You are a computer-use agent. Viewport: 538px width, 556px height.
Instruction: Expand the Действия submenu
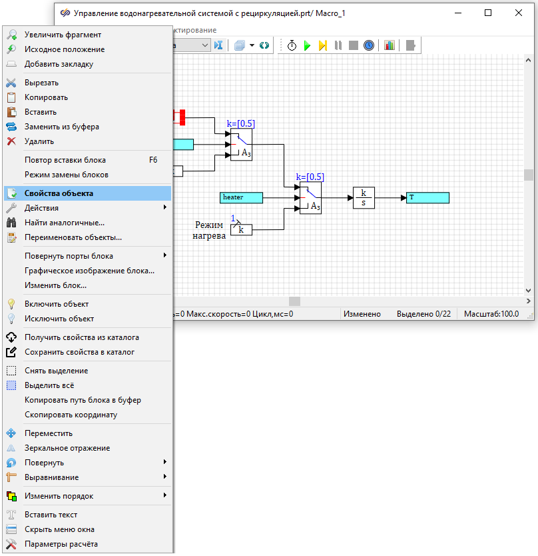pos(87,208)
